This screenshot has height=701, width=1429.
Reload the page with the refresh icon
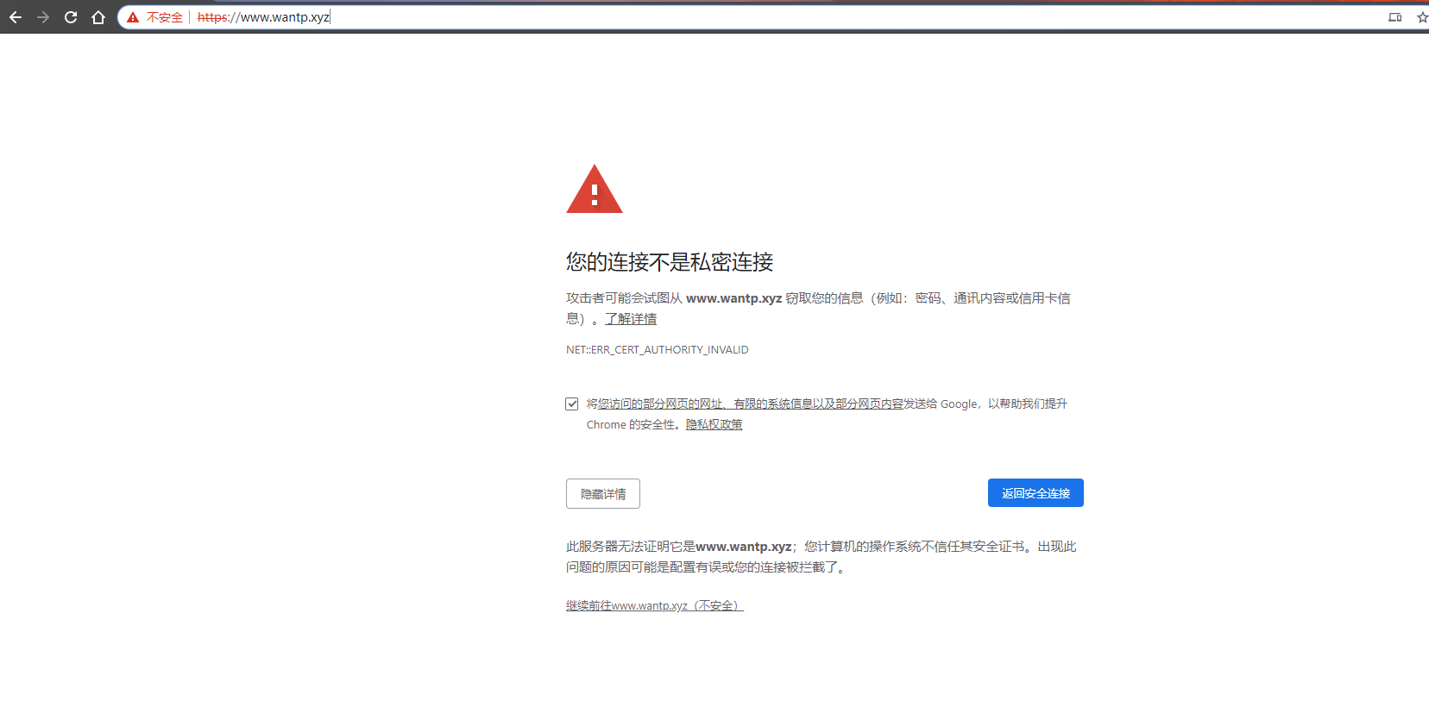pos(71,17)
